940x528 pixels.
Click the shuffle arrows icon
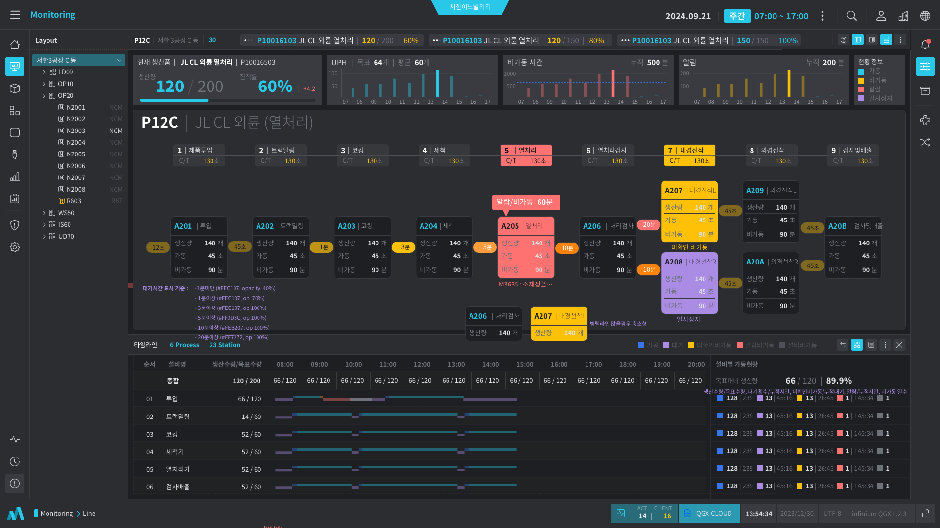(925, 142)
